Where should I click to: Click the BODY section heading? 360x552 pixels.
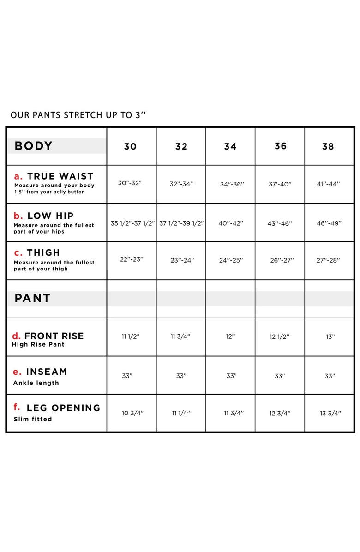click(x=34, y=146)
